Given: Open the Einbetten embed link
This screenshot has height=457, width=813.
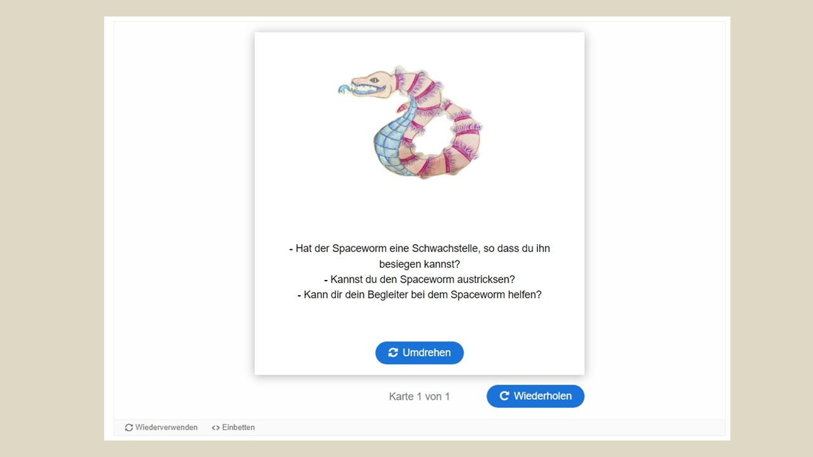Looking at the screenshot, I should click(x=233, y=428).
